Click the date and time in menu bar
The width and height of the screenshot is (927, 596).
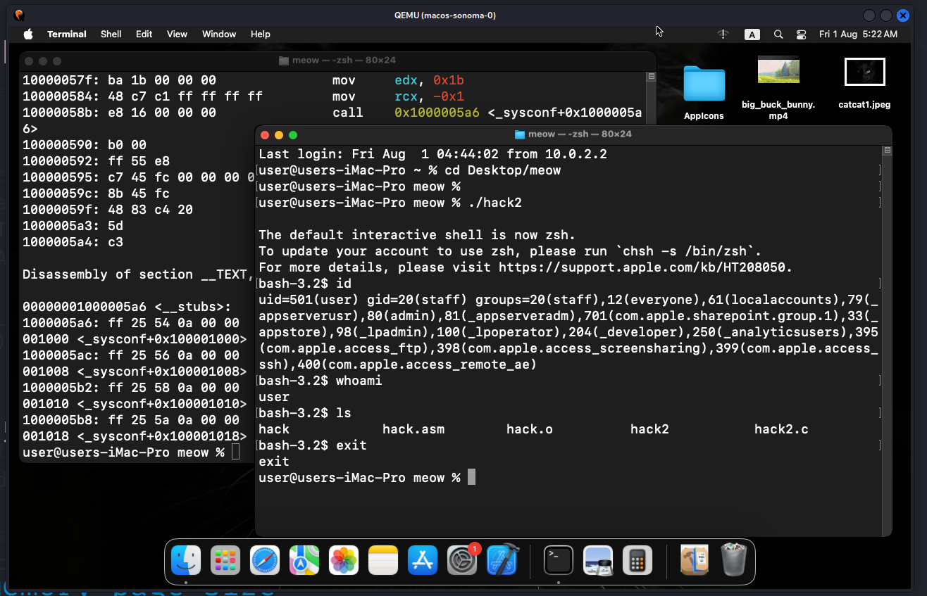(858, 34)
